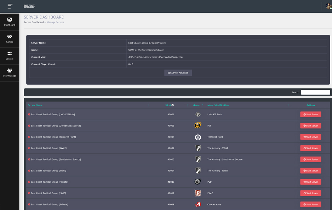Click the S.I. # info icon

click(x=173, y=105)
